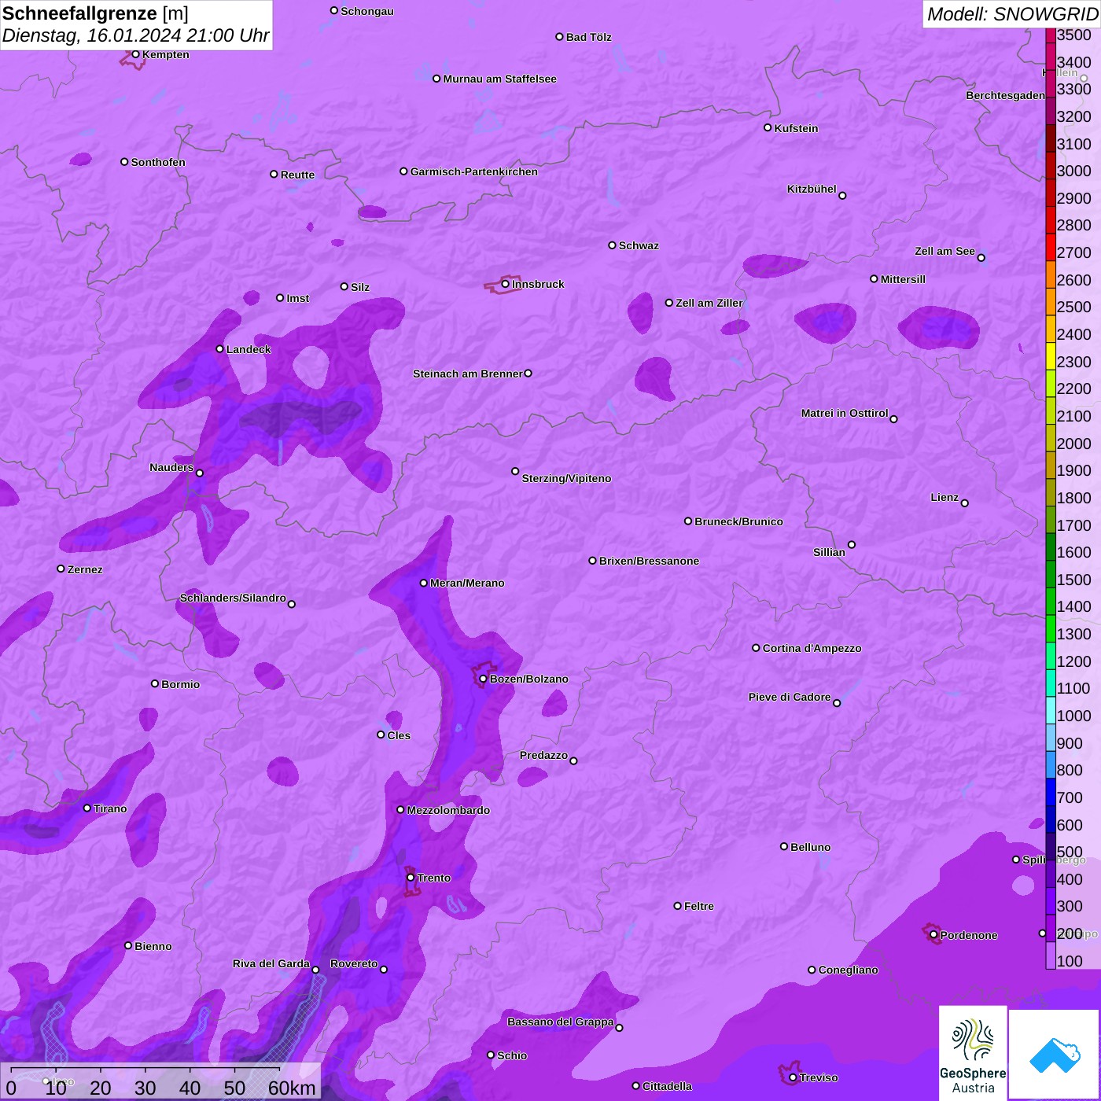Click the Landeck city label
The width and height of the screenshot is (1101, 1101).
pyautogui.click(x=249, y=349)
